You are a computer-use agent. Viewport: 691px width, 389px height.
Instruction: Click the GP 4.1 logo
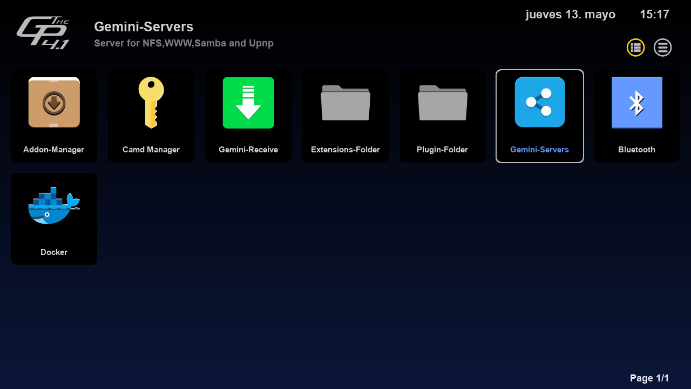43,33
